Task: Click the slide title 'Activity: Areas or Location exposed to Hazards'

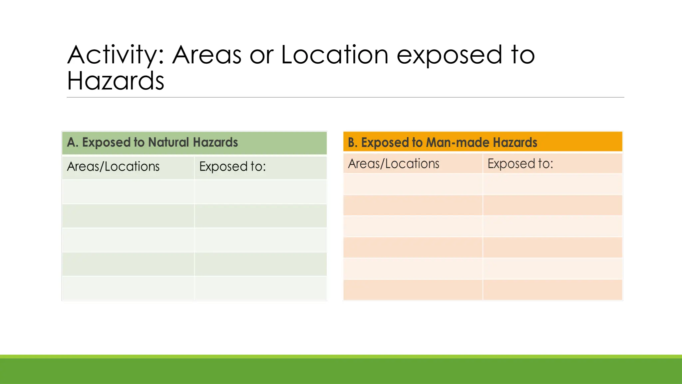Action: tap(301, 55)
